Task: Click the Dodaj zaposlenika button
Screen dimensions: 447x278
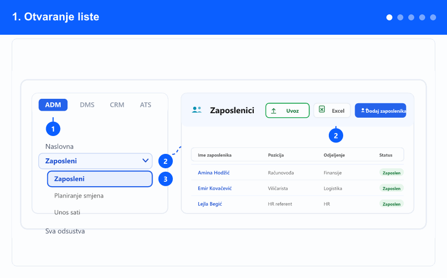Action: click(380, 111)
